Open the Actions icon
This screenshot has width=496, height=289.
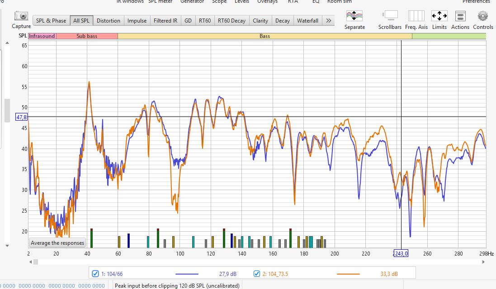(460, 16)
